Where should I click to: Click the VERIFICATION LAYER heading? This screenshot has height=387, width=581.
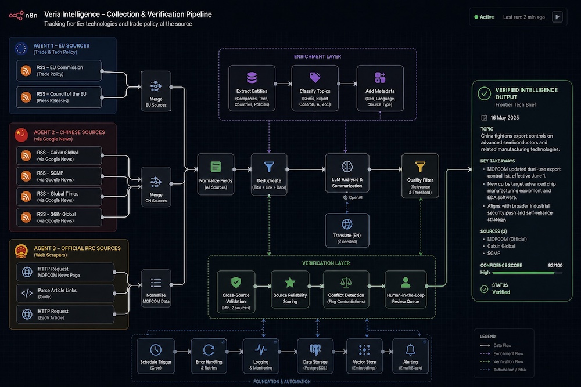click(326, 263)
